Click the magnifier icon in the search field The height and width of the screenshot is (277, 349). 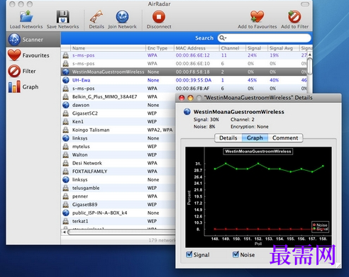pos(222,38)
